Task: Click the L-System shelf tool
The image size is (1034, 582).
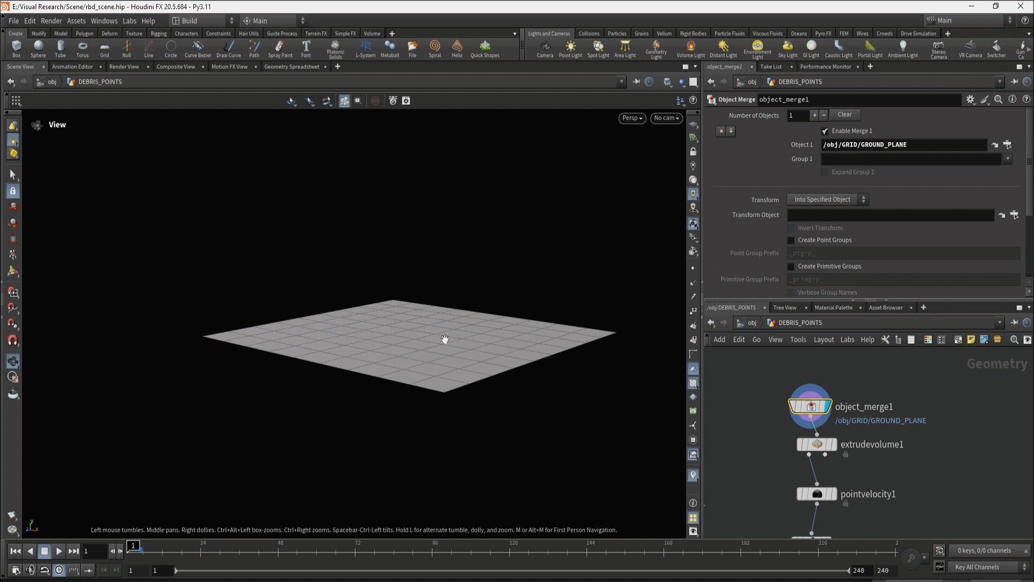Action: pos(366,48)
